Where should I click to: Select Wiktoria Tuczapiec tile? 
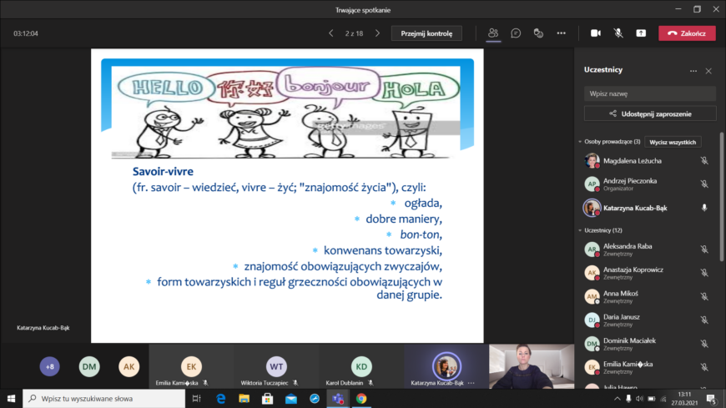[276, 365]
